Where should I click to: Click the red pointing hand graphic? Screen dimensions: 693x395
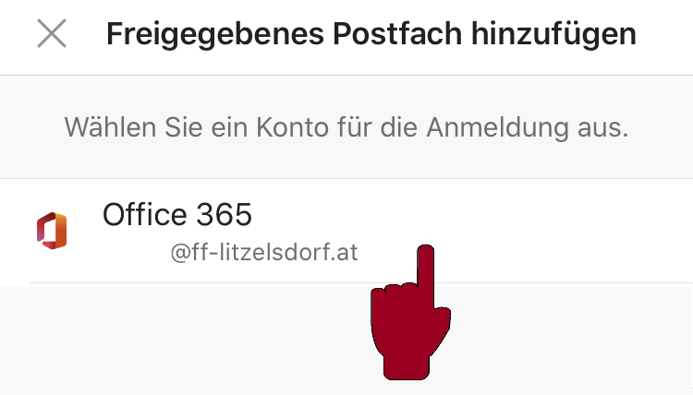pyautogui.click(x=410, y=312)
